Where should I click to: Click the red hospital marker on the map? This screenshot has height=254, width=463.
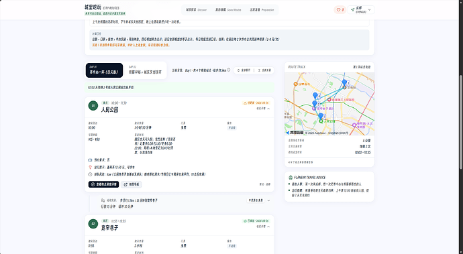click(x=329, y=100)
